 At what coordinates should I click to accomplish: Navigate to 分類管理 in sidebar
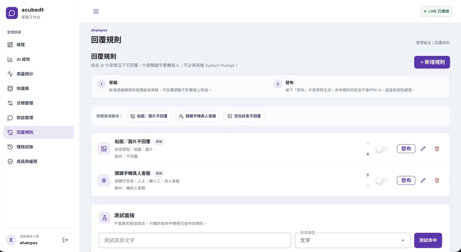(x=39, y=103)
